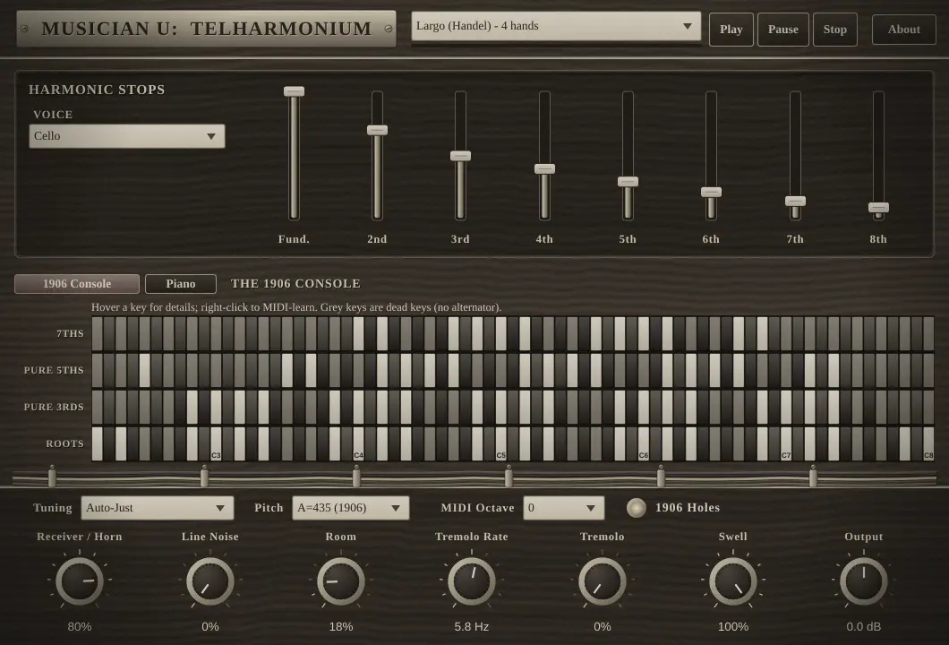
Task: Click the C3 key in the Roots row
Action: coord(216,444)
